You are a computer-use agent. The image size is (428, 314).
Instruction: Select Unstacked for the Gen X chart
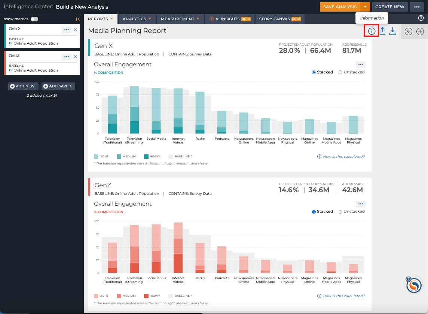click(351, 72)
